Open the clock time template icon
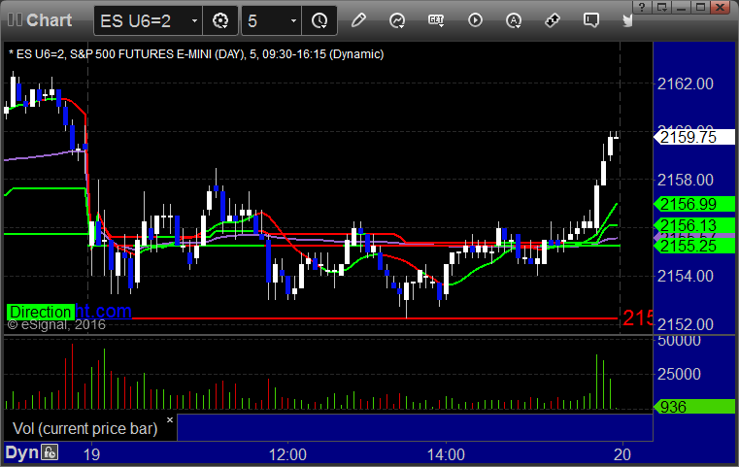This screenshot has height=467, width=739. click(x=319, y=20)
